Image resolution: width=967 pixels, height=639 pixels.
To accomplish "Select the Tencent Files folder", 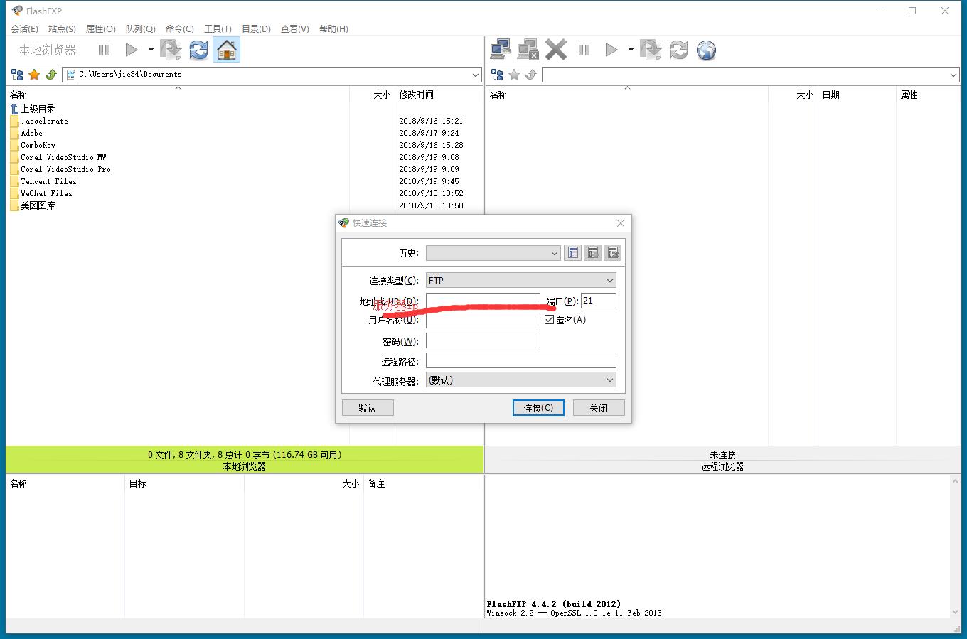I will pos(43,181).
